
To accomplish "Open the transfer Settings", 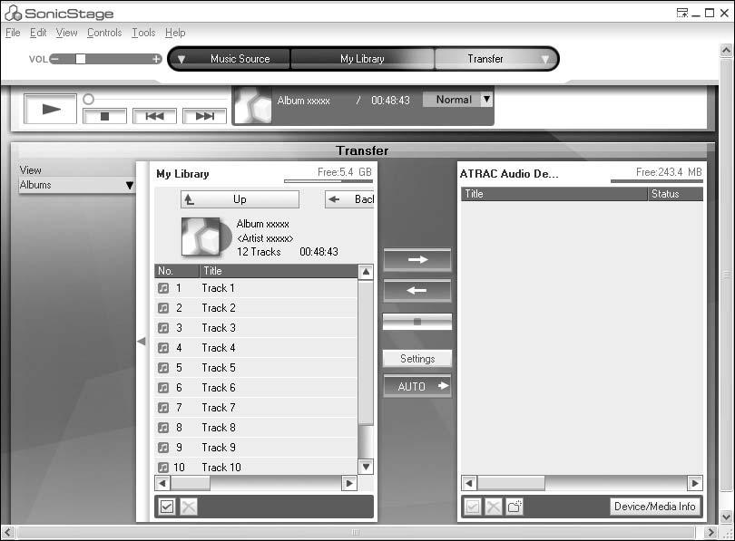I will pos(417,359).
